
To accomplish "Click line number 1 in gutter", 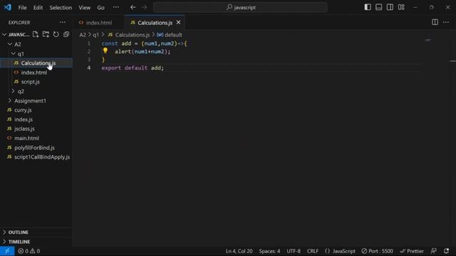I will pos(88,43).
